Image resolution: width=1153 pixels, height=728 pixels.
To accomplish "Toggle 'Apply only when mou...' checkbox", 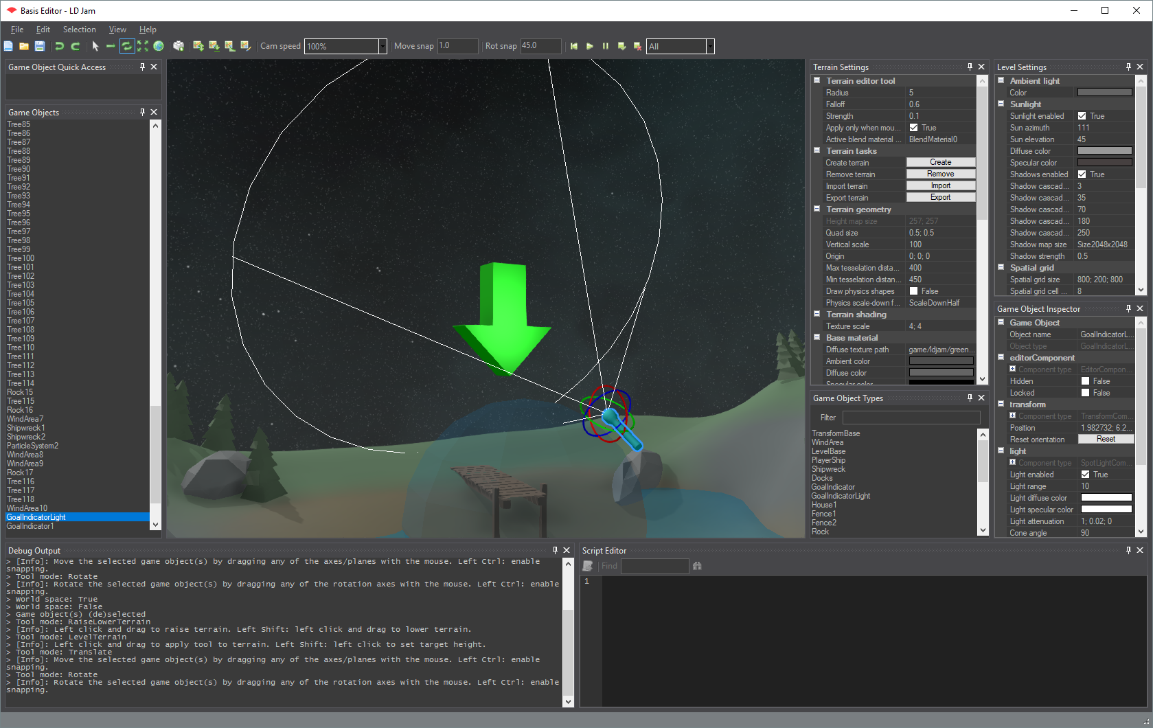I will click(x=914, y=128).
